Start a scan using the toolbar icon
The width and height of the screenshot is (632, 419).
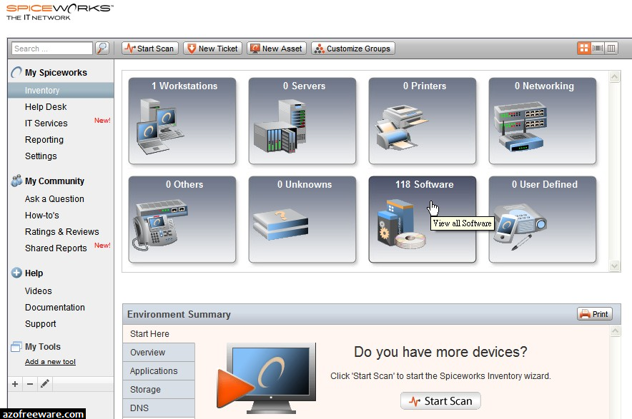pos(149,48)
